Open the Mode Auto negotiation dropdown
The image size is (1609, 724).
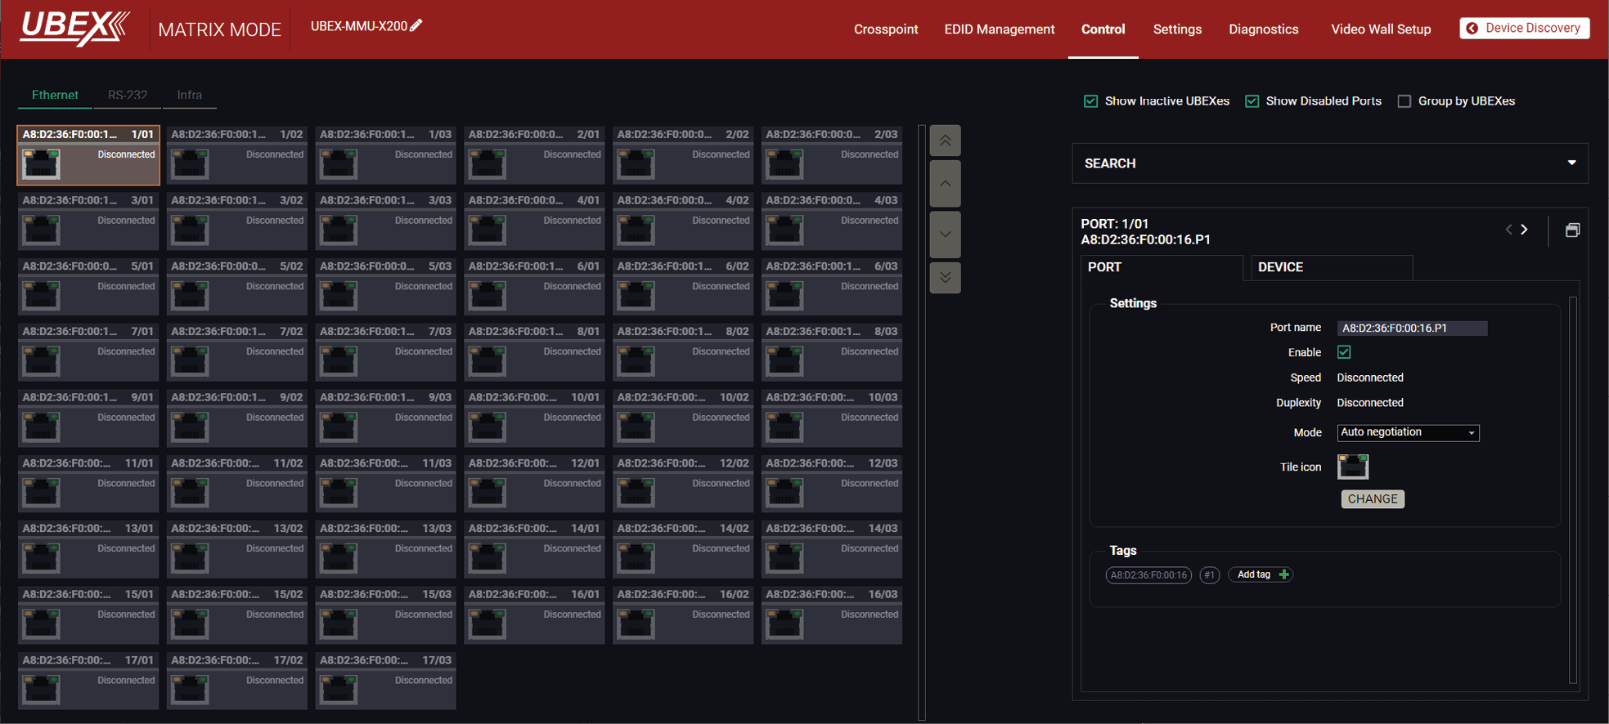1408,432
